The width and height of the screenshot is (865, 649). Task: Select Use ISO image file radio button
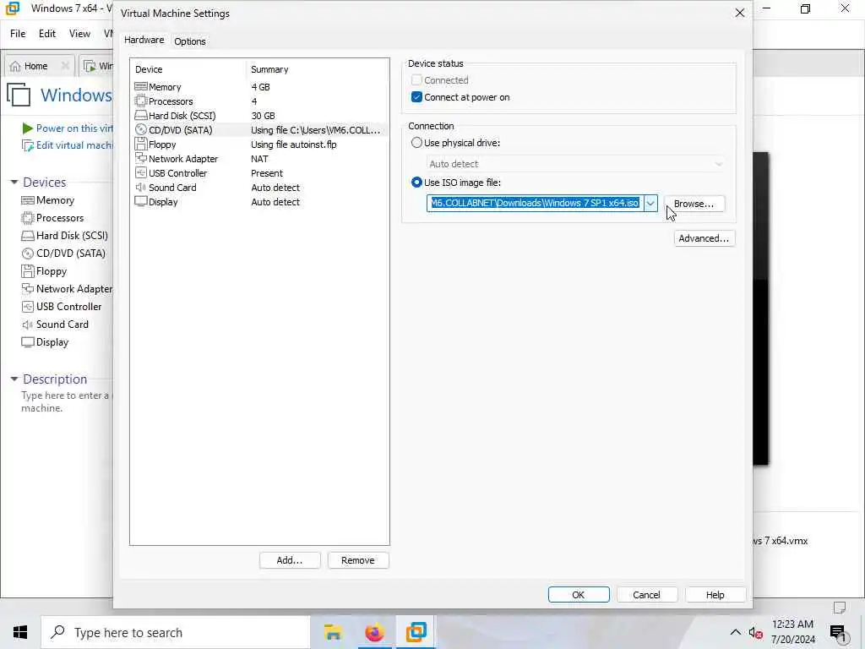click(x=416, y=183)
